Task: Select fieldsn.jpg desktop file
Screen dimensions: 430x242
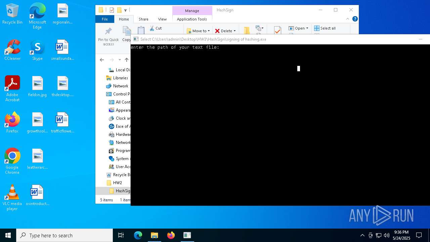Action: click(37, 86)
